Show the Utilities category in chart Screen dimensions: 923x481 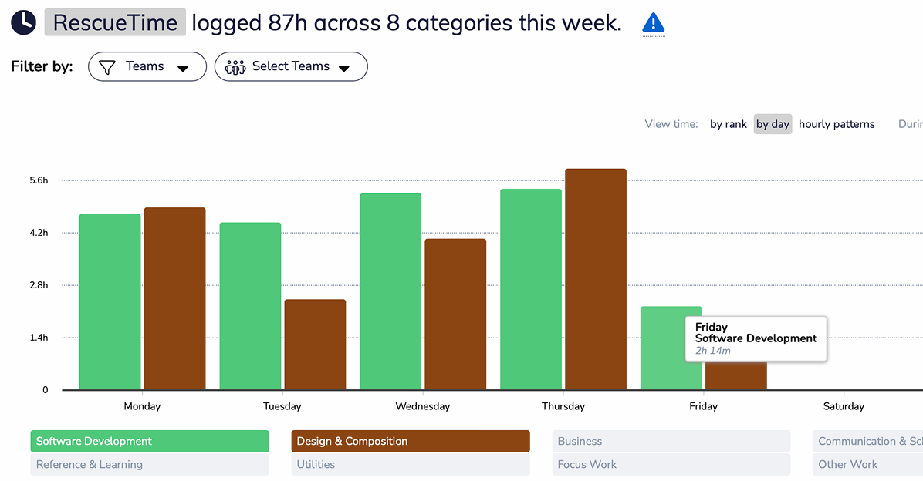[x=411, y=464]
